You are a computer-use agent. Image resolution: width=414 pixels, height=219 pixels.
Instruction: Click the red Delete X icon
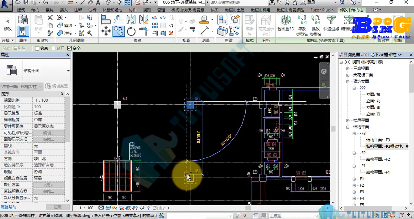point(171,33)
